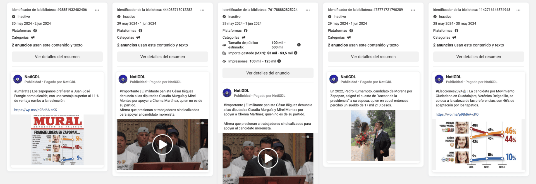Click Identificador de la biblioteca: 761788882825224 text
Viewport: 536px width, 184px height.
click(260, 10)
